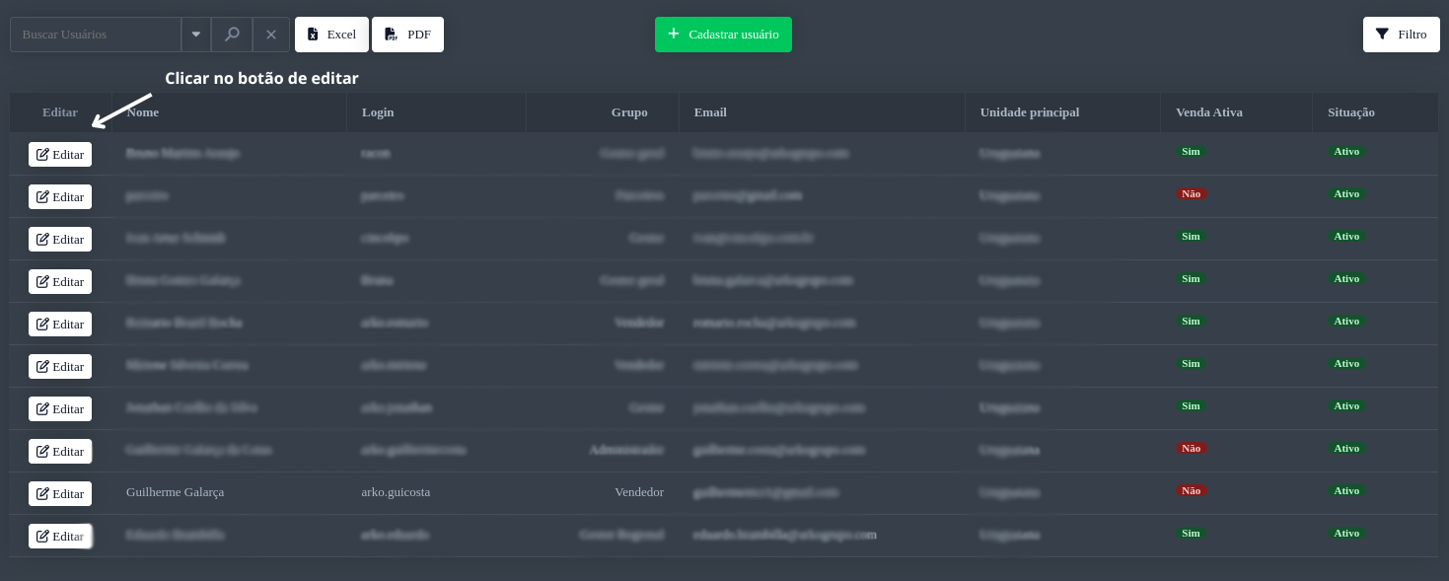Viewport: 1449px width, 581px height.
Task: Click the Cadastrar usuário button
Action: coord(723,35)
